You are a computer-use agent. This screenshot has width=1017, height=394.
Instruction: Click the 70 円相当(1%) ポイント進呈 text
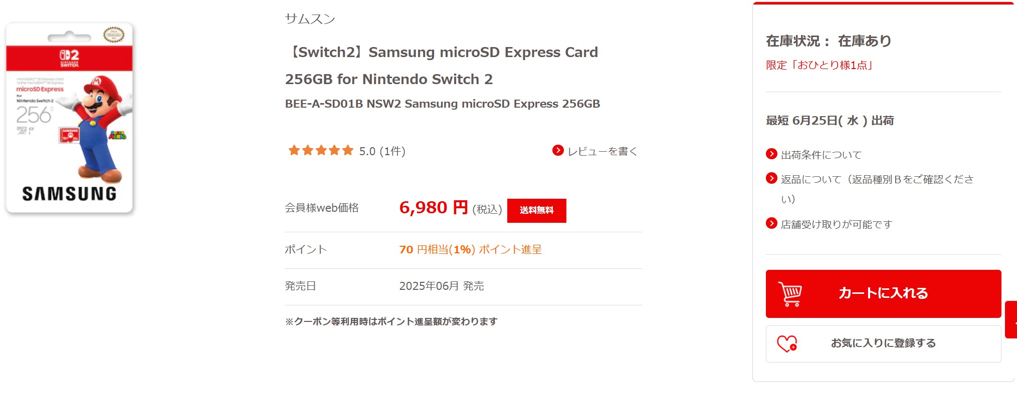click(470, 249)
